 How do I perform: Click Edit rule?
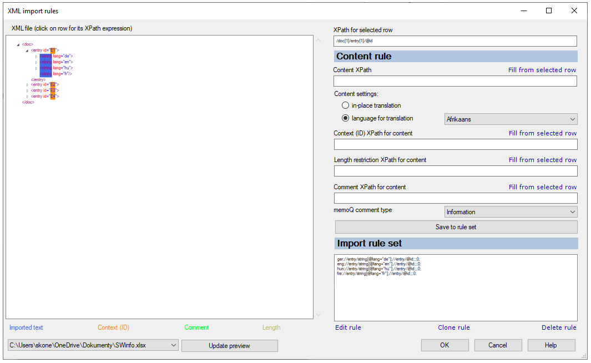point(348,327)
